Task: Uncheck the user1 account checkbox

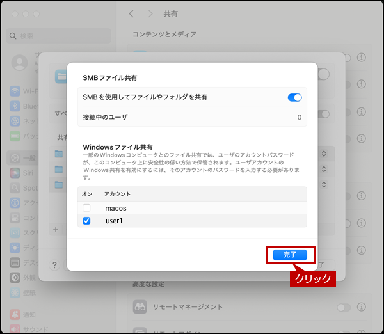Action: click(86, 221)
